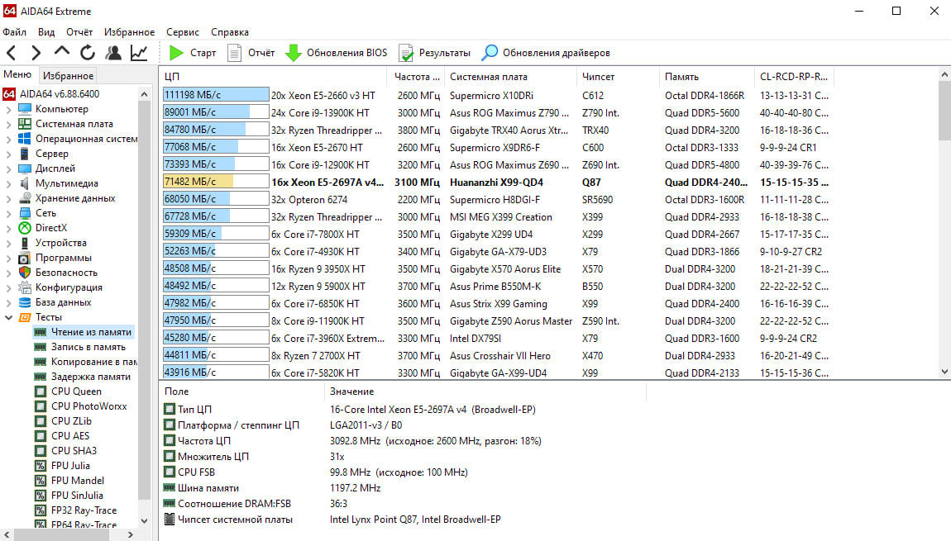951x541 pixels.
Task: Expand the Компьютер tree node
Action: pyautogui.click(x=8, y=110)
